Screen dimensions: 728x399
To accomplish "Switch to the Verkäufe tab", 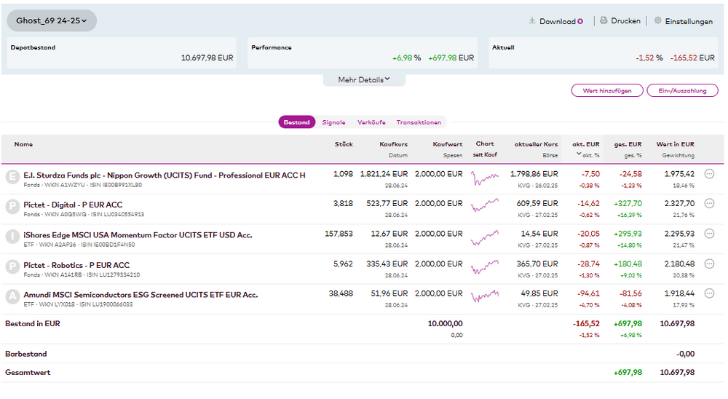I will click(371, 122).
